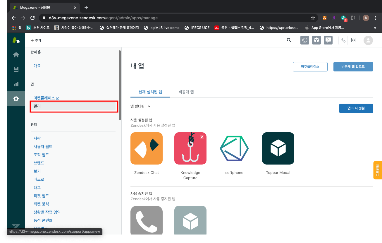Screen dimensions: 382x243
Task: Open the 실거래가 공개 홈페이지 bookmark
Action: pyautogui.click(x=119, y=28)
